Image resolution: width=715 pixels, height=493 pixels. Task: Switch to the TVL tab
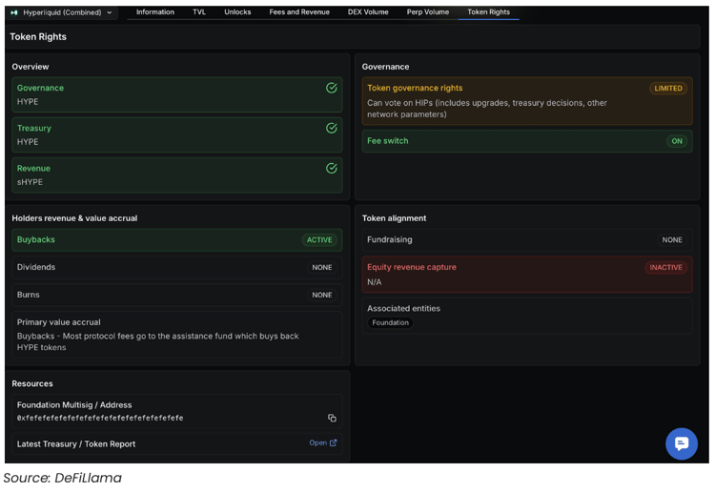199,11
